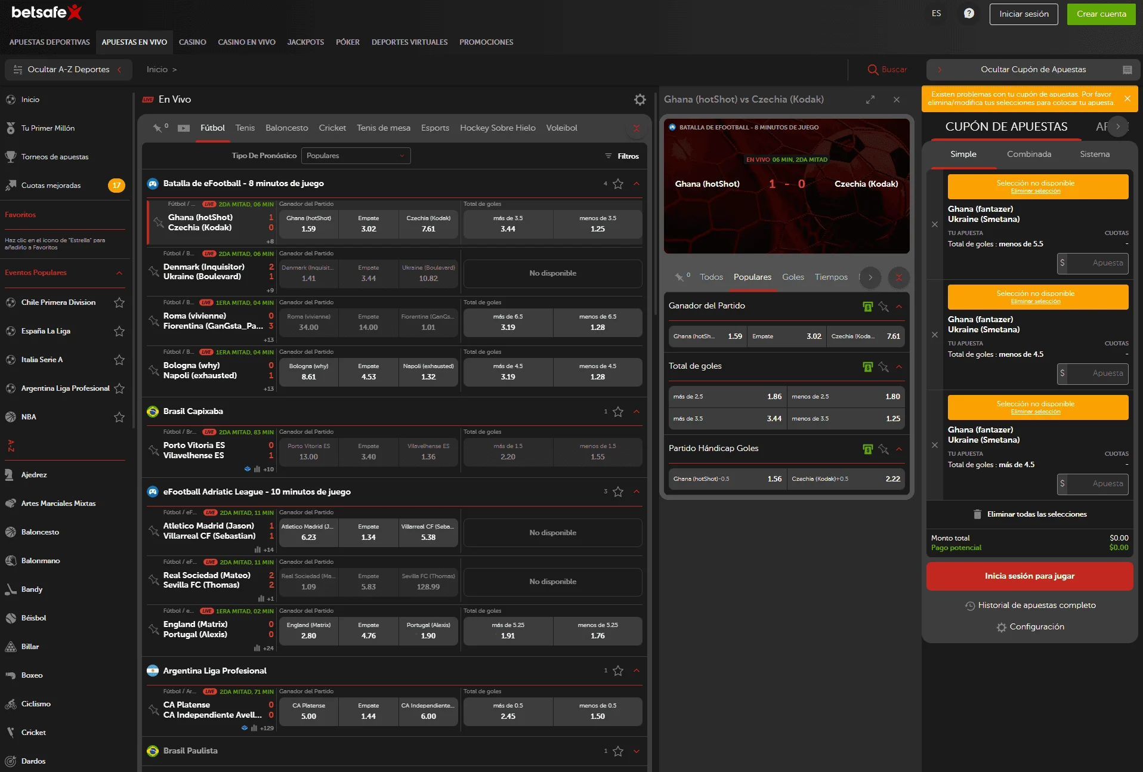1143x772 pixels.
Task: Select the Combinada coupon tab
Action: (1029, 155)
